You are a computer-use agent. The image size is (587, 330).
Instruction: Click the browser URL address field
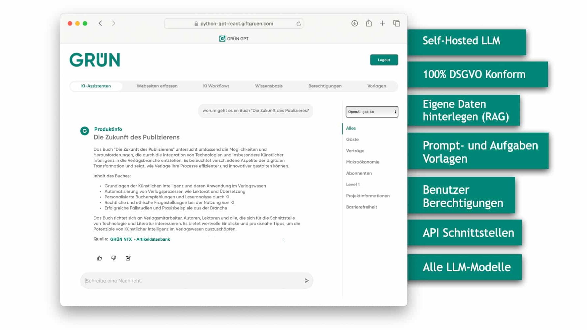(234, 23)
